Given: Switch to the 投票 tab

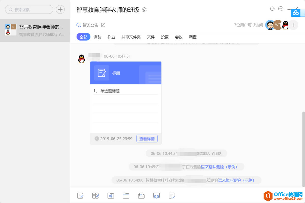Looking at the screenshot, I should pos(165,37).
